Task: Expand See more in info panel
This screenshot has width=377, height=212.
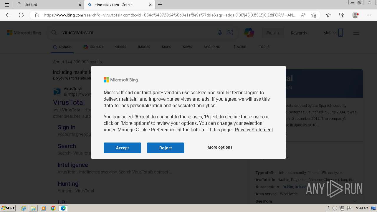Action: pos(264,201)
